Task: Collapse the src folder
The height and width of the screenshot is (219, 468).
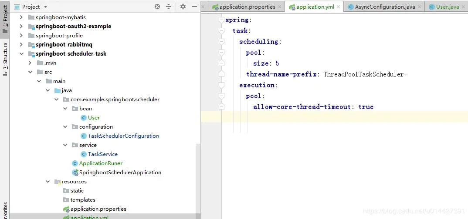Action: click(30, 72)
